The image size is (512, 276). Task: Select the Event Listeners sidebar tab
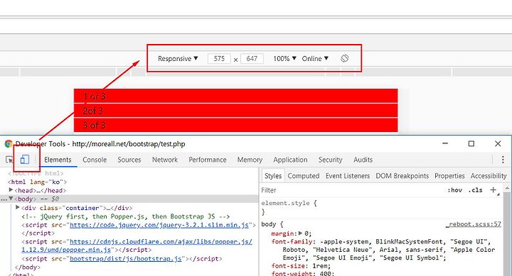pyautogui.click(x=348, y=176)
